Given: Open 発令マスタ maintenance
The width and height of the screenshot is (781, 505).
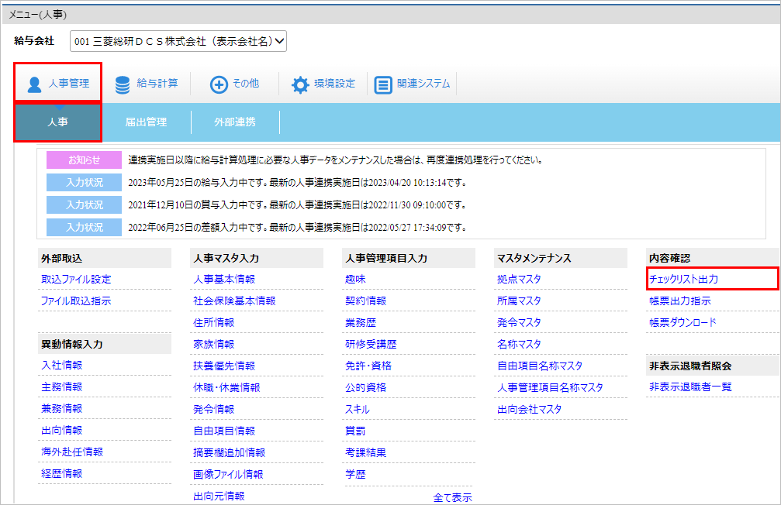Looking at the screenshot, I should [519, 322].
